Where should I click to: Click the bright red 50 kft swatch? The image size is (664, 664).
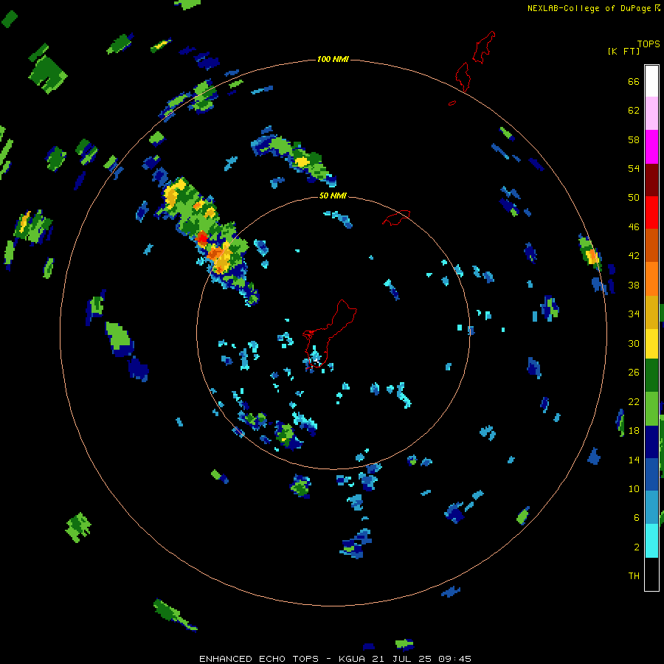[x=651, y=212]
